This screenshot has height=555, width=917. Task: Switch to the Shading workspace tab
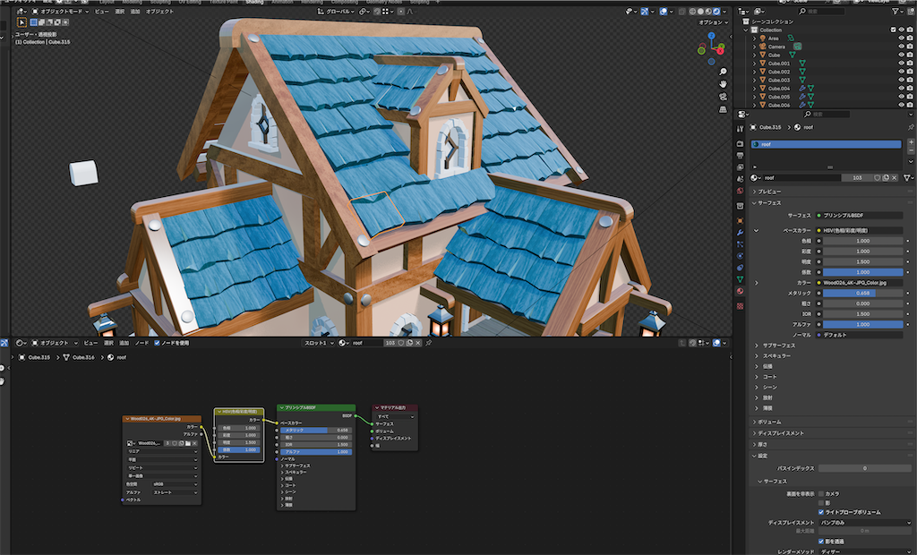(254, 3)
